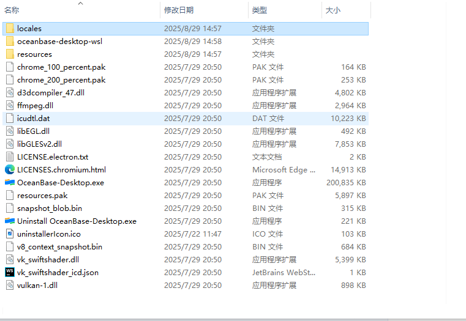Click the chrome_100_percent.pak file icon
466x321 pixels.
pyautogui.click(x=10, y=67)
